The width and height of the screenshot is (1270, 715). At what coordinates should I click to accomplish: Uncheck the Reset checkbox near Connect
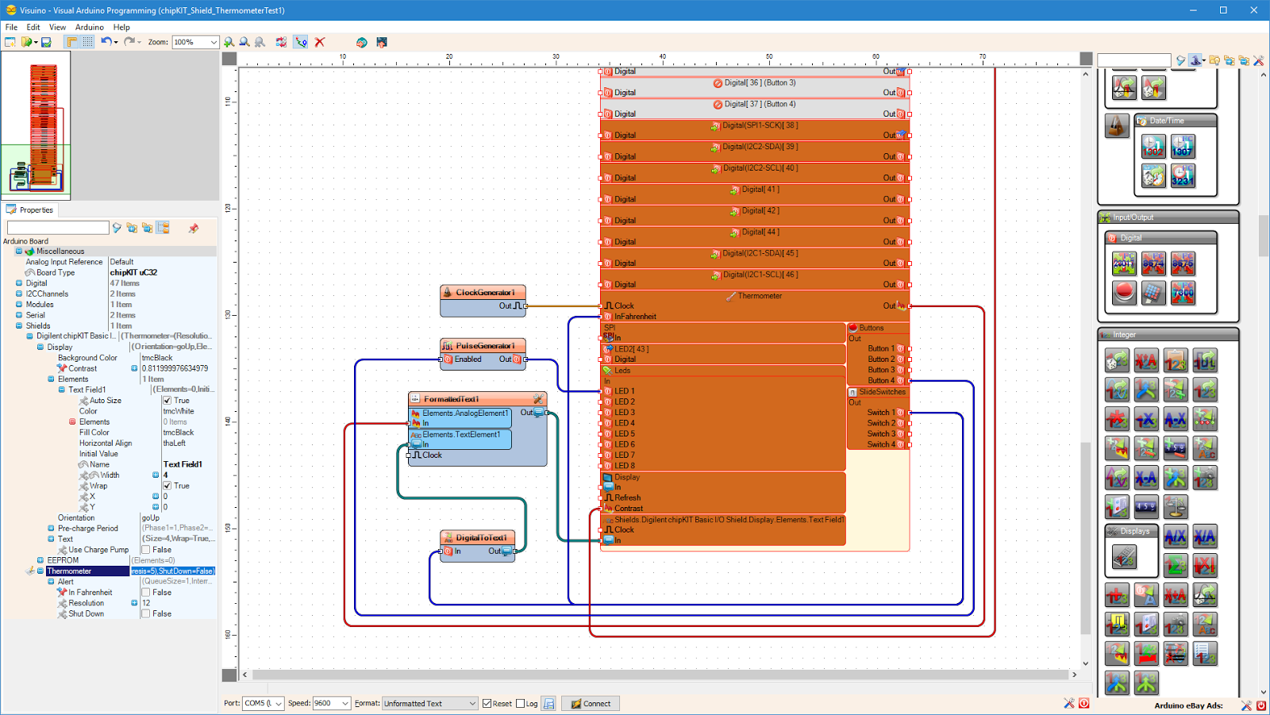487,703
